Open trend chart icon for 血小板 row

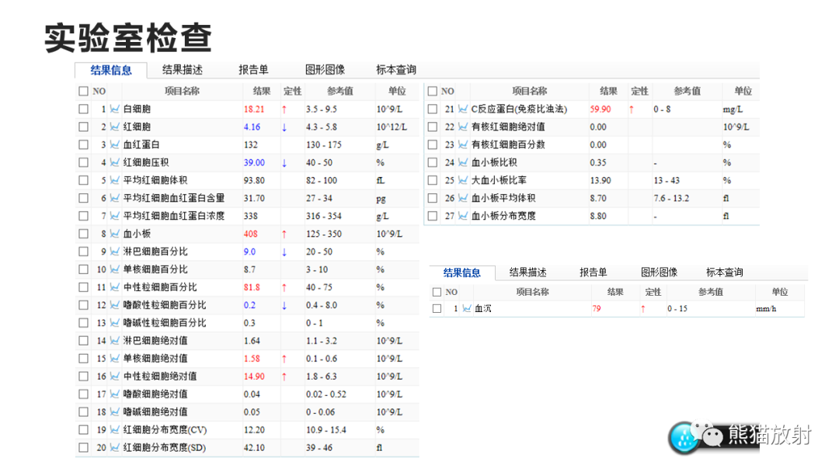pyautogui.click(x=114, y=234)
